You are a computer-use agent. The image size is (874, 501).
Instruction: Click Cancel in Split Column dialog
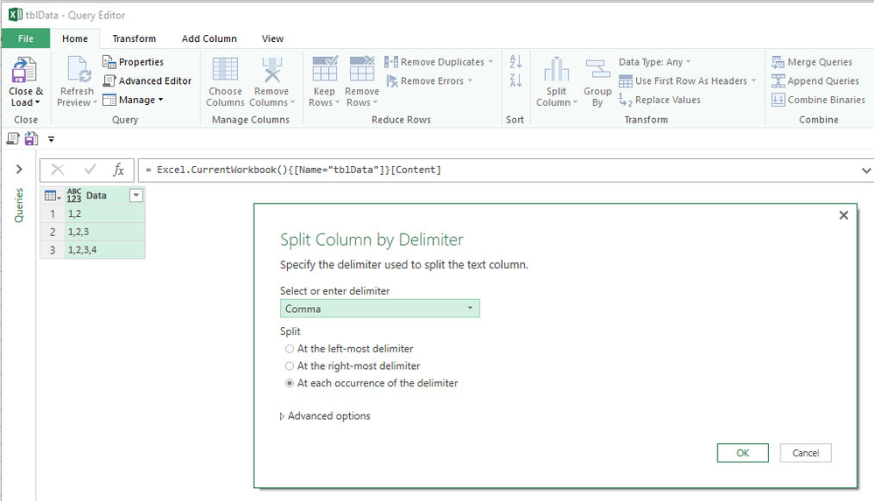click(806, 453)
